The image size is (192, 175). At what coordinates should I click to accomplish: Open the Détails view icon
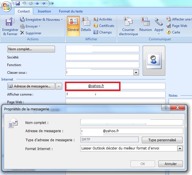click(86, 22)
